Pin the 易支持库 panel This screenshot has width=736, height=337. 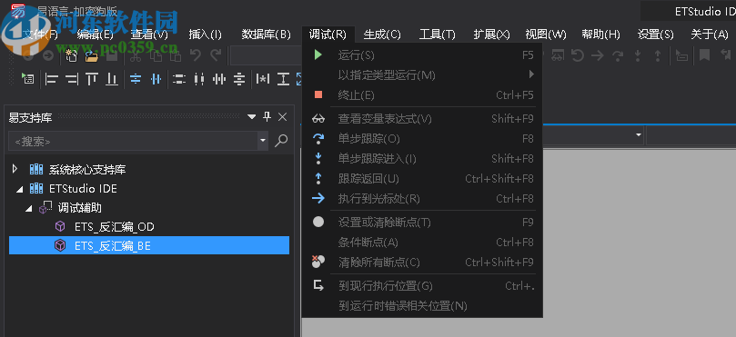(267, 116)
